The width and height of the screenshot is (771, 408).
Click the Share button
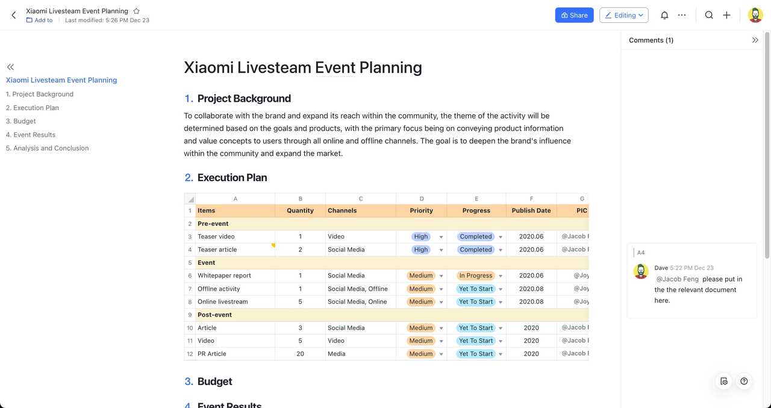[x=574, y=15]
